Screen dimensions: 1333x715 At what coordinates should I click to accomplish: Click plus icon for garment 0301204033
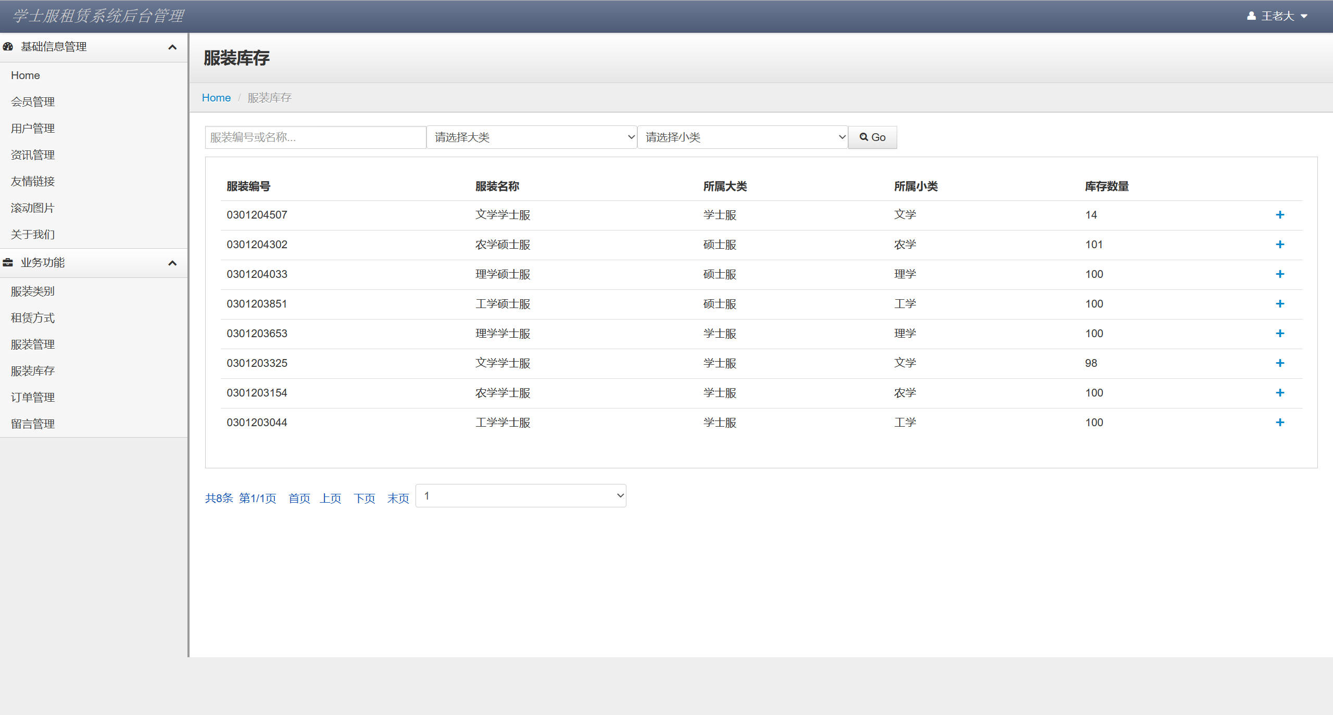[x=1280, y=274]
